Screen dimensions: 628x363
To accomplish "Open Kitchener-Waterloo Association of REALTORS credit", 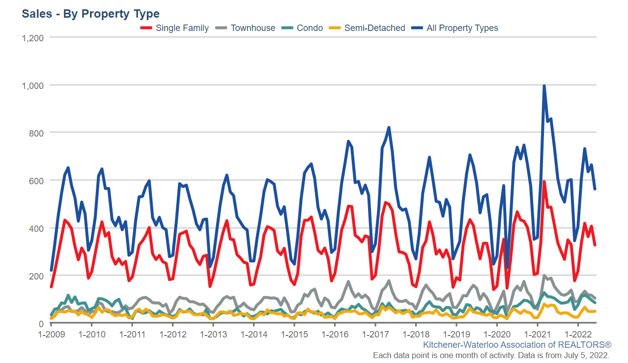I will [517, 345].
